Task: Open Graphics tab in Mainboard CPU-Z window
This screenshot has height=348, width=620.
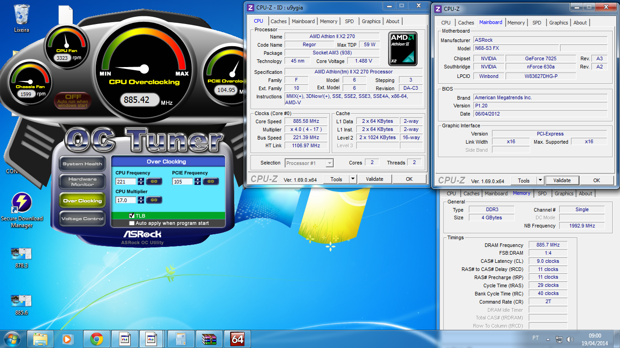Action: click(558, 23)
